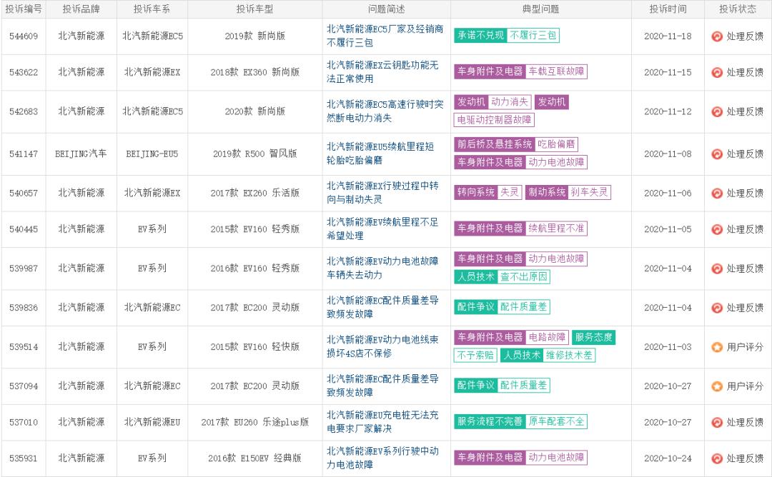Click the 处理反馈 icon for complaint 537010
This screenshot has width=772, height=477.
tap(716, 421)
